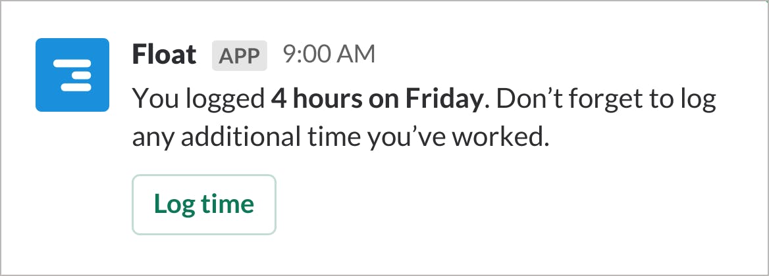Select the word additional in the message
The height and width of the screenshot is (276, 769).
click(x=240, y=139)
